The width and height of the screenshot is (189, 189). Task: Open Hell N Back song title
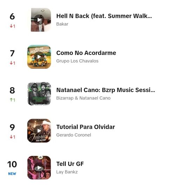point(104,16)
